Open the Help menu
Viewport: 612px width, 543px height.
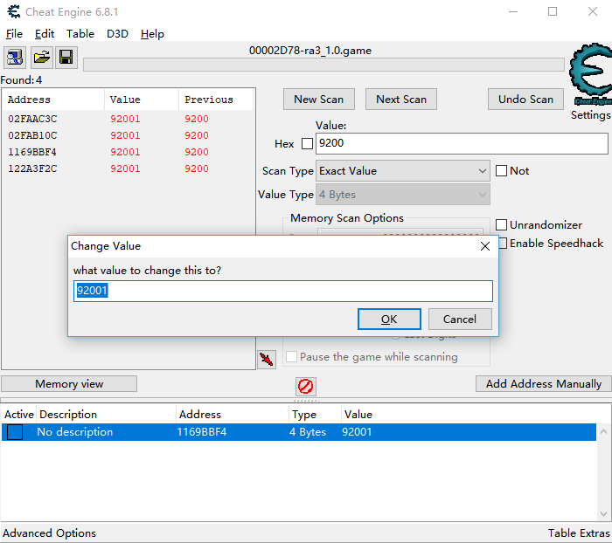152,34
